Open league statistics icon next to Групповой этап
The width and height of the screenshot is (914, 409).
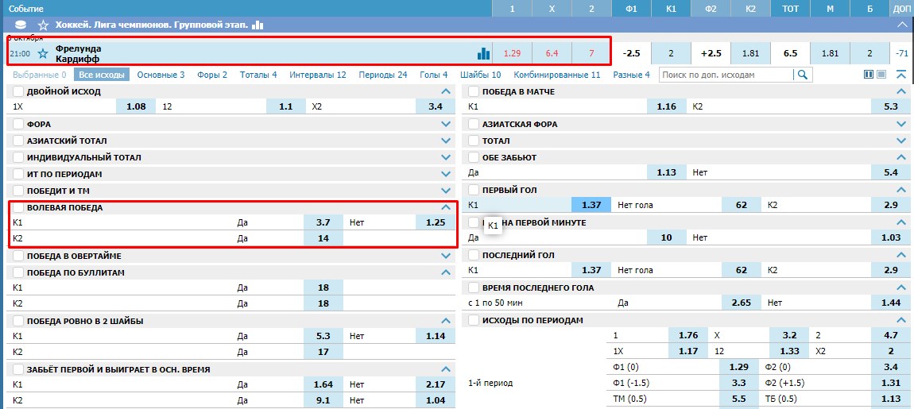click(258, 25)
